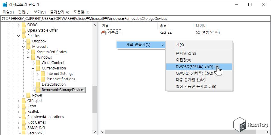Click the RemovableStorageDevices folder icon
The height and width of the screenshot is (135, 271).
coord(38,90)
